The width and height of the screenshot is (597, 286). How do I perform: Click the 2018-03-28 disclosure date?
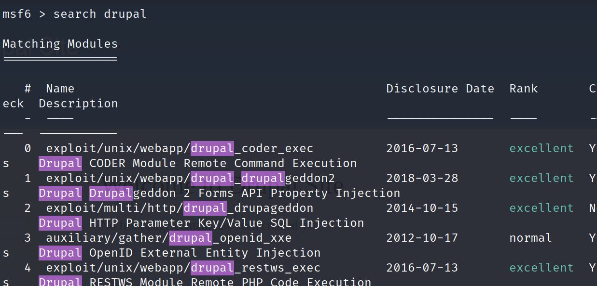click(422, 178)
